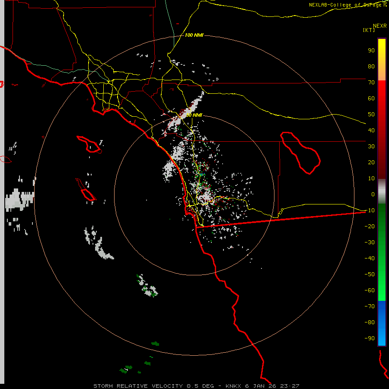Click the -60 value on velocity scale
This screenshot has height=389, width=389.
click(370, 290)
